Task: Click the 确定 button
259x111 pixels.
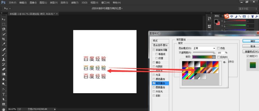Action: [251, 41]
